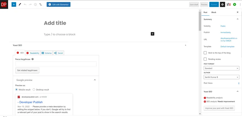The image size is (242, 117).
Task: Open the Yoast SEO toolbar icon
Action: click(x=229, y=5)
